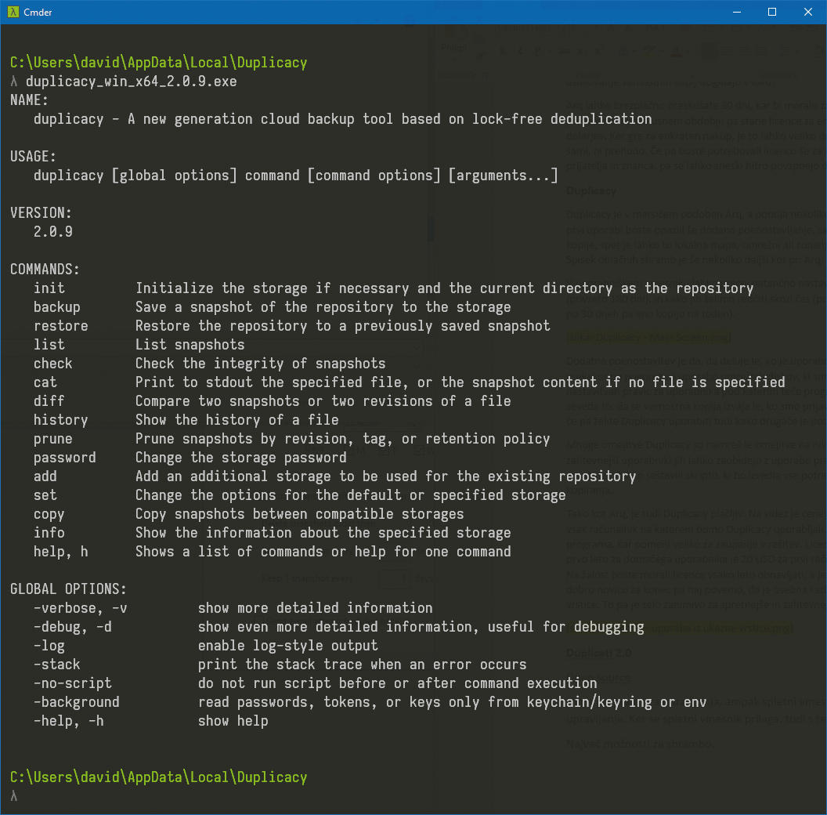Click 'print the stack trace when an error occurs'
Image resolution: width=827 pixels, height=815 pixels.
(363, 665)
